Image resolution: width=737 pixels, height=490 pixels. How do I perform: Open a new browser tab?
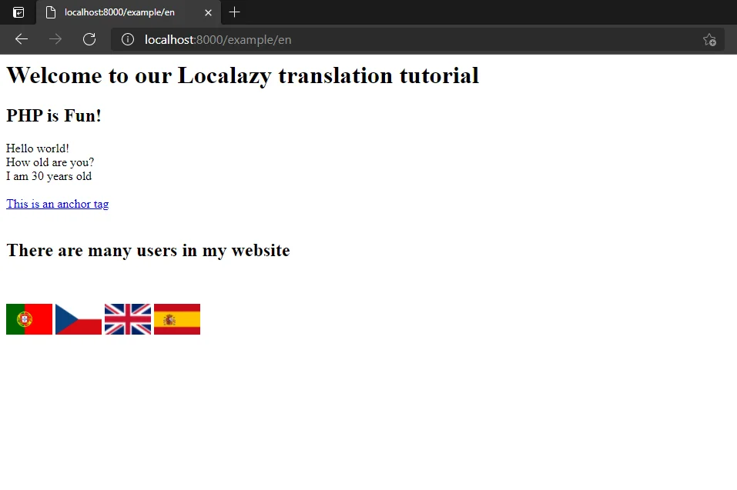(234, 12)
